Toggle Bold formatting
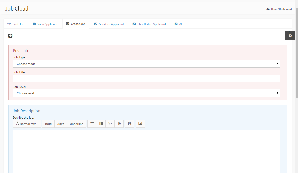The image size is (298, 173). 48,124
